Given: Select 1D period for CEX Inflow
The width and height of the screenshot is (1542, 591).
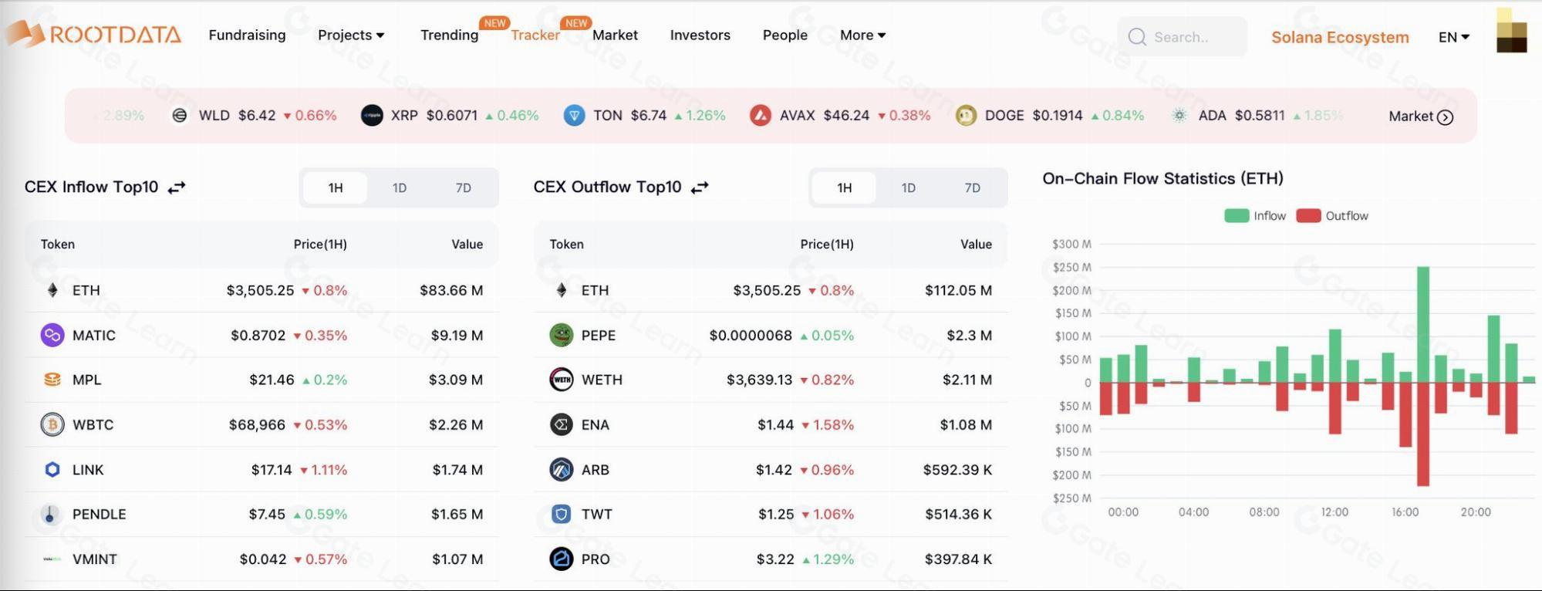Looking at the screenshot, I should pyautogui.click(x=400, y=187).
